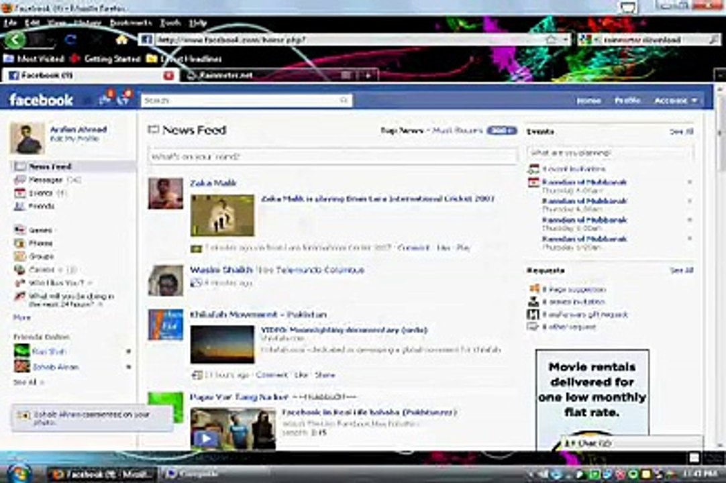Click the Windows Start orb
Image resolution: width=726 pixels, height=483 pixels.
coord(19,473)
